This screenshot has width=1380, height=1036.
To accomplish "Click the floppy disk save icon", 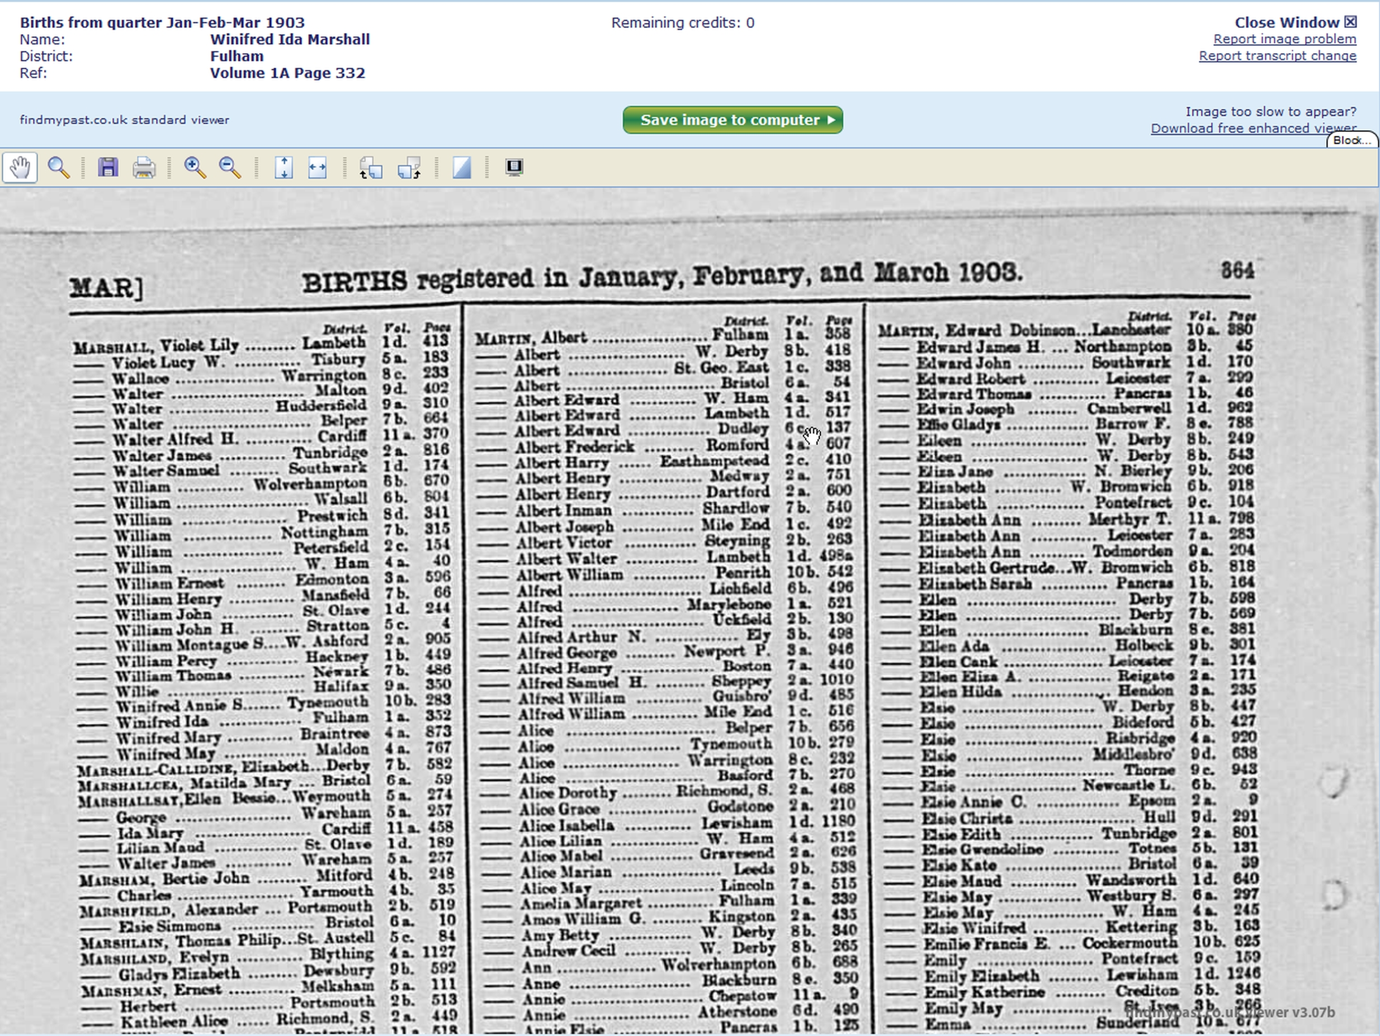I will click(108, 168).
